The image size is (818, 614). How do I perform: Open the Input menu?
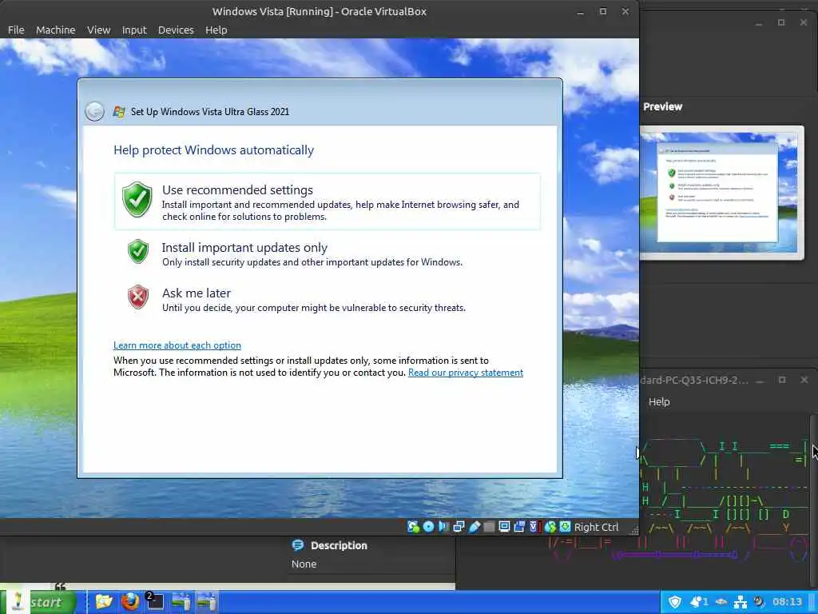[x=134, y=30]
